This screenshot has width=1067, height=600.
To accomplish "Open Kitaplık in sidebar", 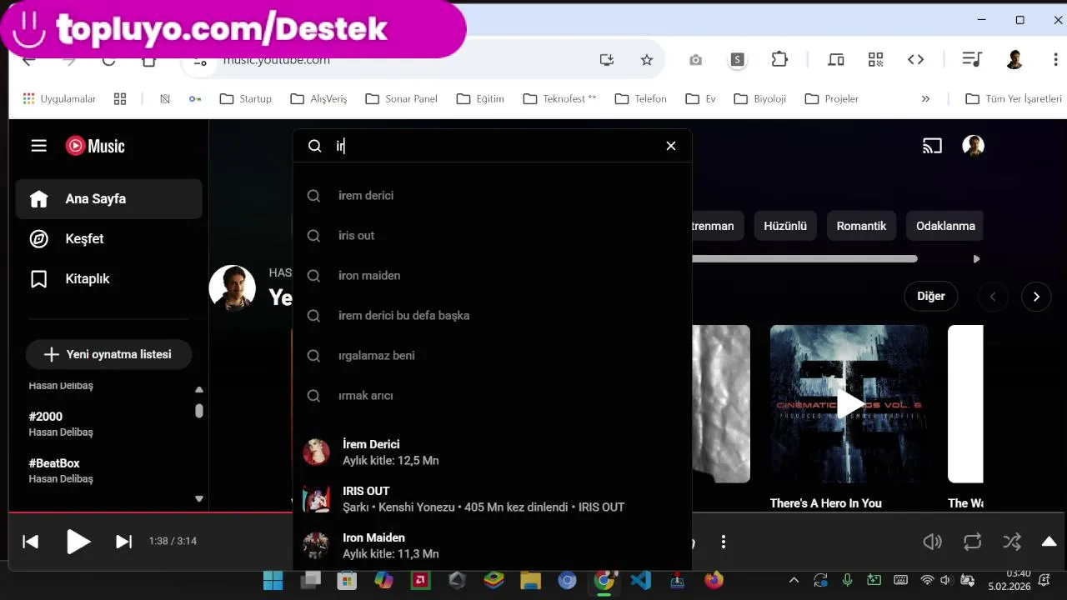I will pyautogui.click(x=108, y=279).
